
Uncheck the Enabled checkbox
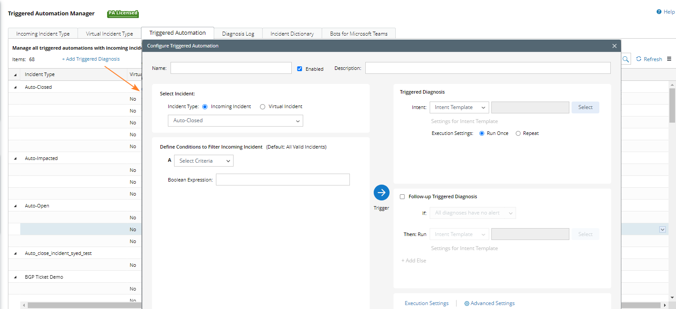coord(300,69)
